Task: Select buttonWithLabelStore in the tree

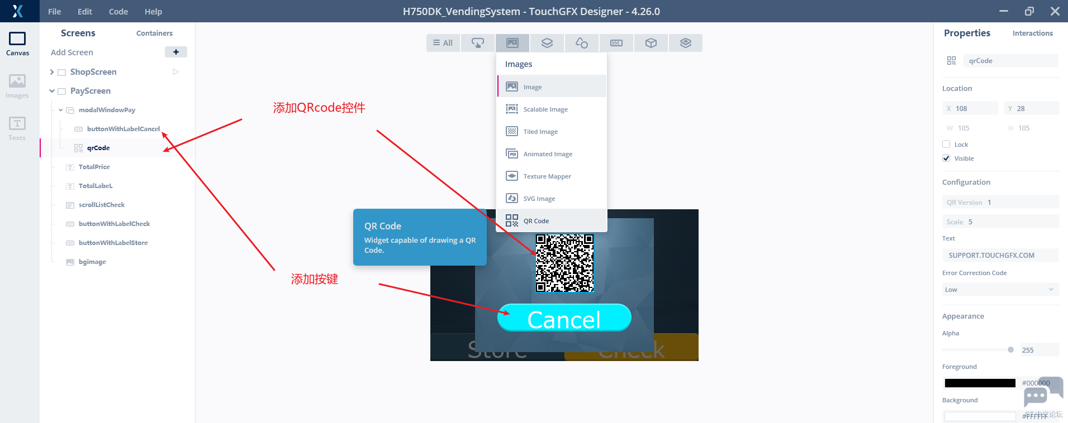Action: coord(113,243)
